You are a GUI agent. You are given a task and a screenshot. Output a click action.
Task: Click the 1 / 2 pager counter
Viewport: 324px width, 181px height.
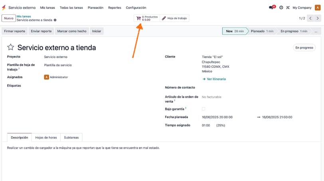tap(302, 18)
